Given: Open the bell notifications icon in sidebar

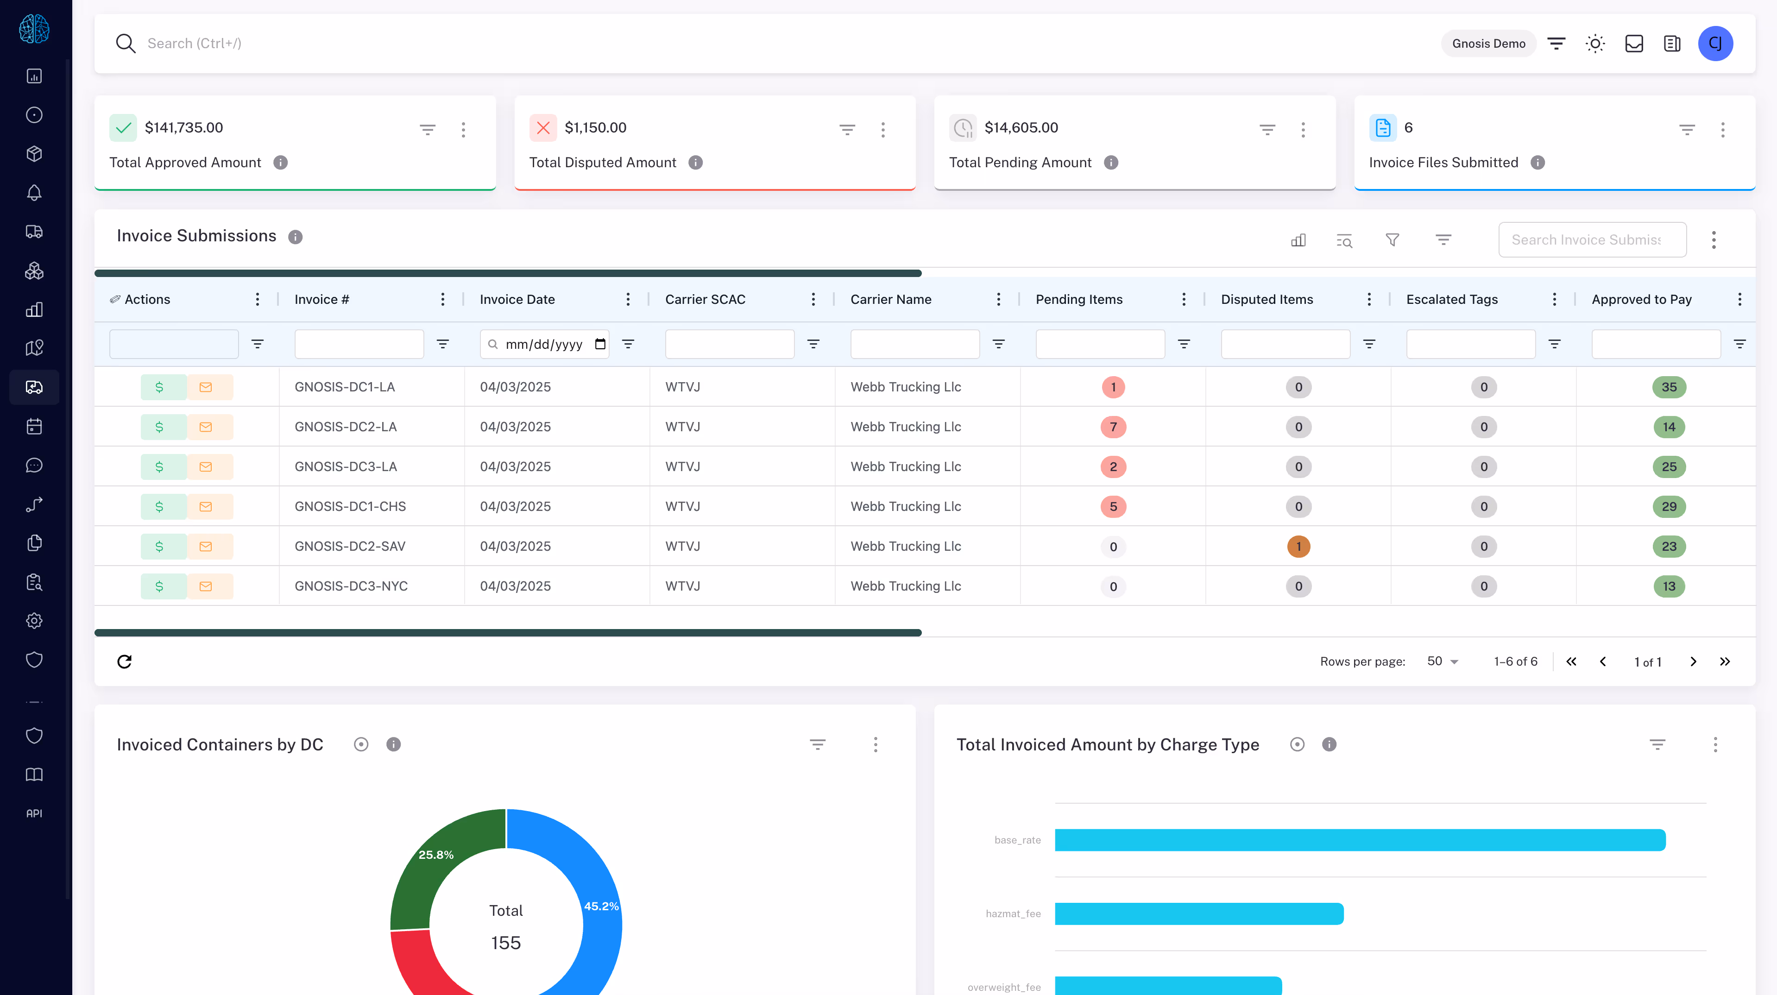Looking at the screenshot, I should tap(34, 193).
